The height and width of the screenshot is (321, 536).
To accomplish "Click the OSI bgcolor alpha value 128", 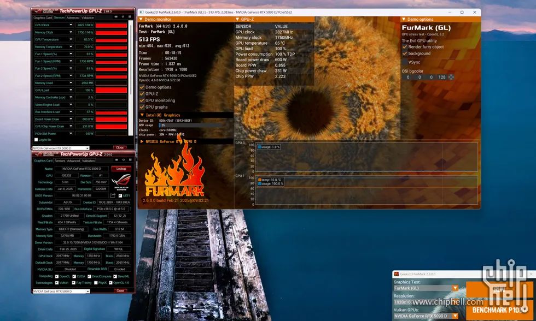I will (442, 77).
